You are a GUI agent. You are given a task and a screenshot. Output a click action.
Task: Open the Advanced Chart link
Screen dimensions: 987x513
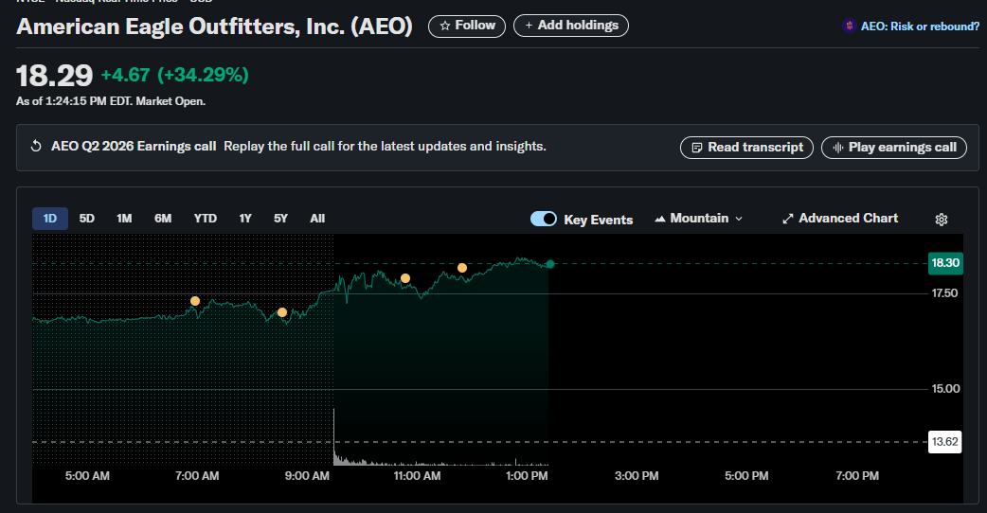coord(840,218)
